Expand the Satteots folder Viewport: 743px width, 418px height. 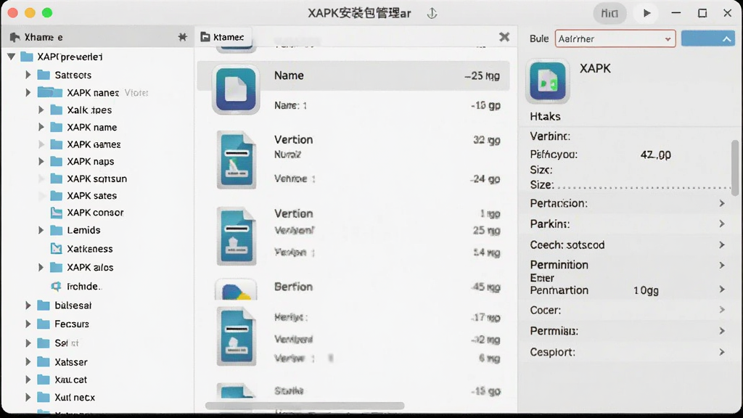coord(28,75)
